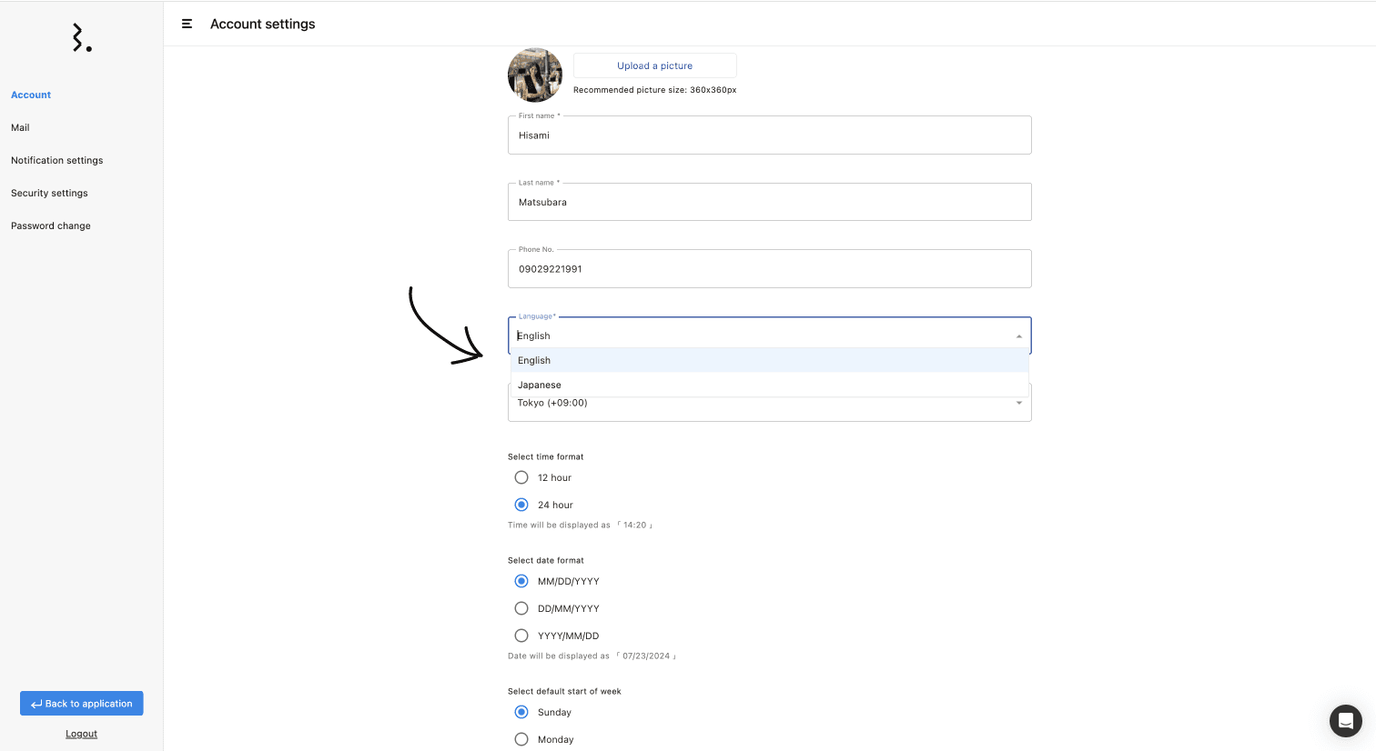Click Back to application button
This screenshot has height=751, width=1376.
pyautogui.click(x=82, y=704)
